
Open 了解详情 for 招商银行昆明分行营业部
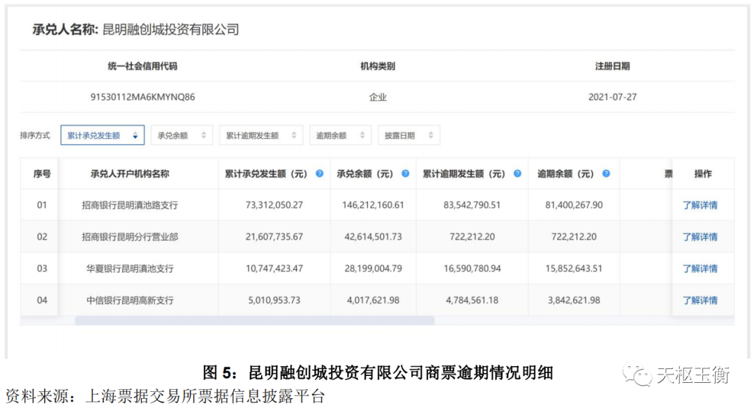[x=700, y=237]
